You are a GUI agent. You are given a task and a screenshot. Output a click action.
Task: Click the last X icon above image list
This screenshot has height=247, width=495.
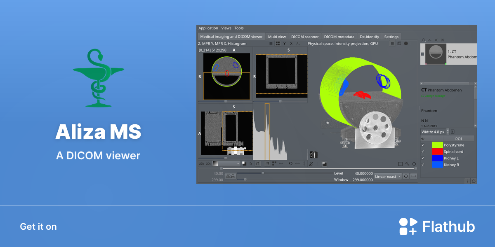click(x=442, y=40)
